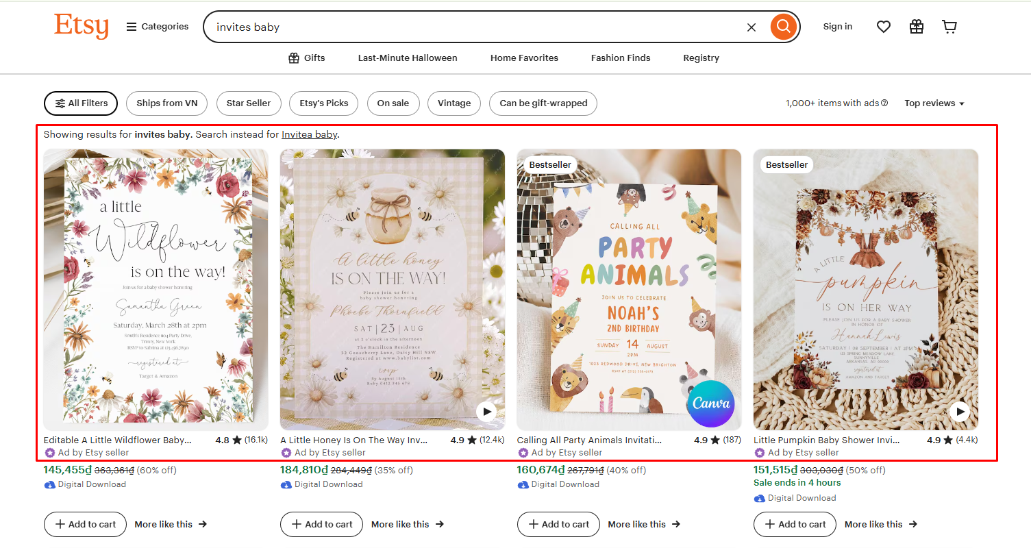The height and width of the screenshot is (548, 1031).
Task: Click Sign in
Action: tap(838, 27)
